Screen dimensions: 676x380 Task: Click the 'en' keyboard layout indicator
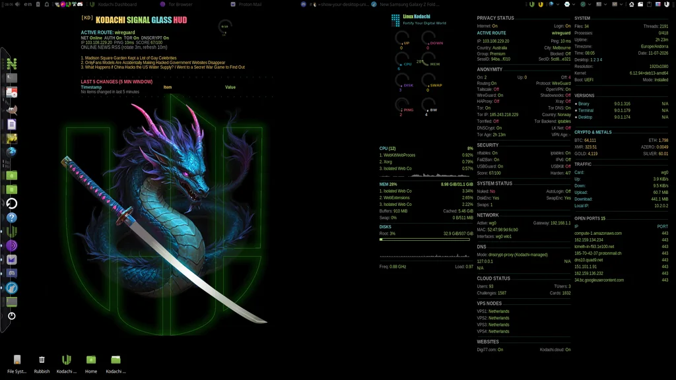tap(28, 5)
